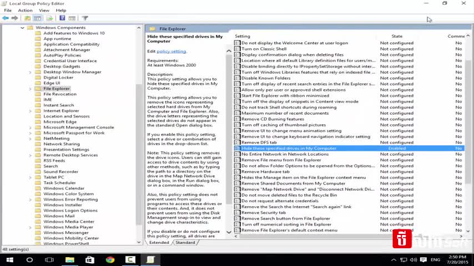
Task: Expand the Microsoft Management Console node
Action: [x=30, y=127]
